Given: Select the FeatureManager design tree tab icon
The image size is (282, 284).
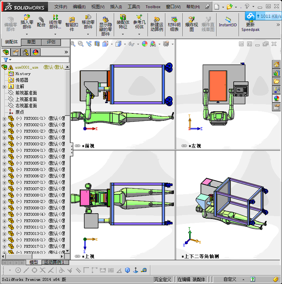Looking at the screenshot, I should click(x=6, y=52).
